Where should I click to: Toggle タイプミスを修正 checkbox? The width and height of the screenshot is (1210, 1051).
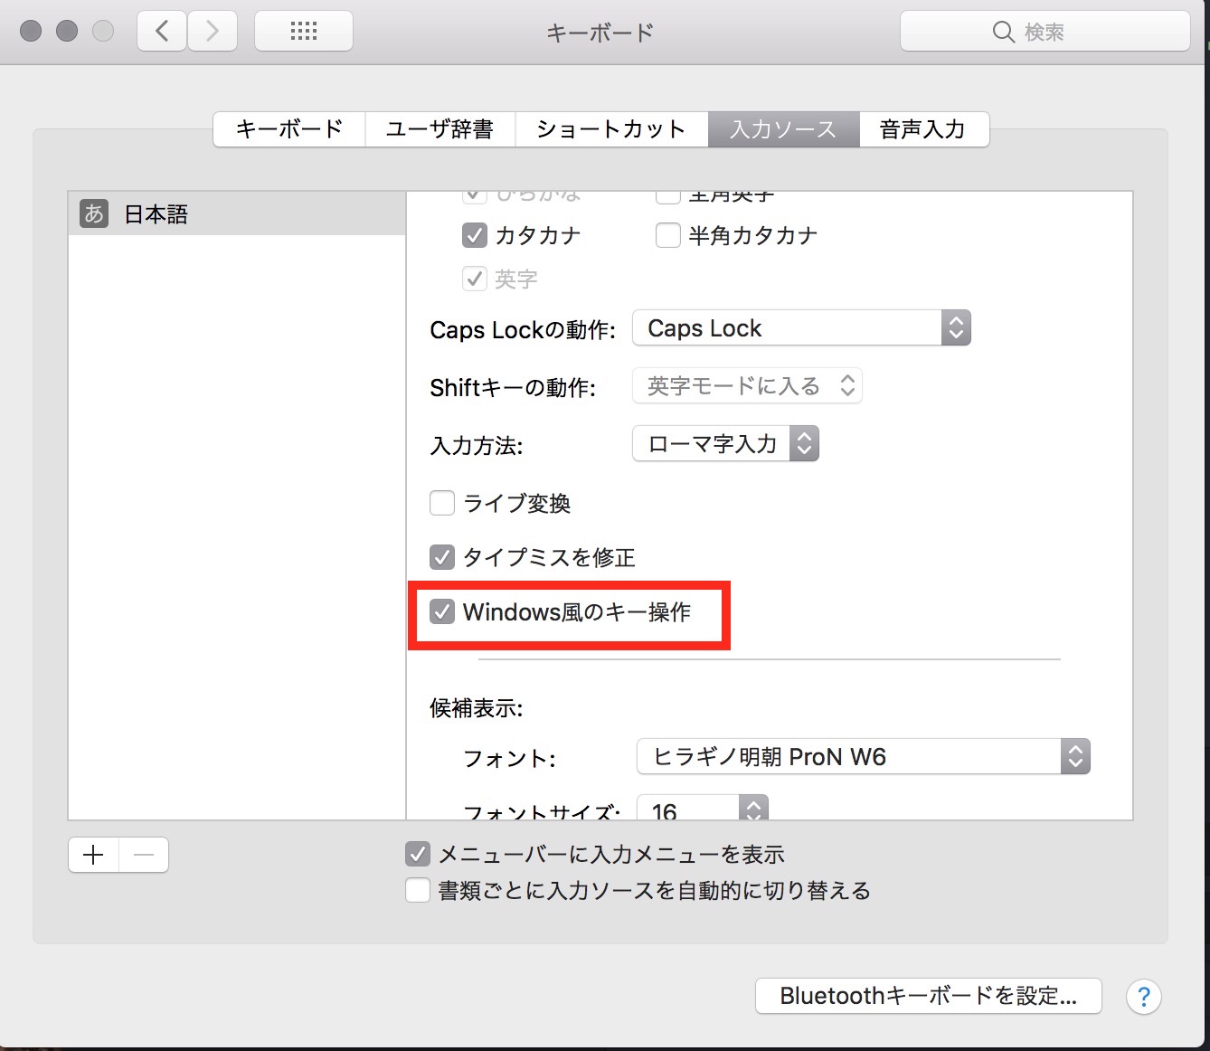coord(442,557)
